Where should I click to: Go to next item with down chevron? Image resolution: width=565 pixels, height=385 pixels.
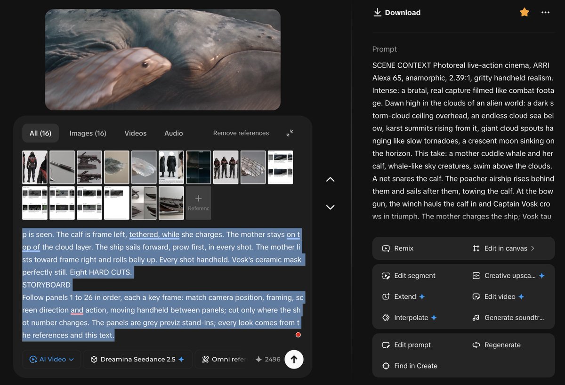(x=331, y=207)
